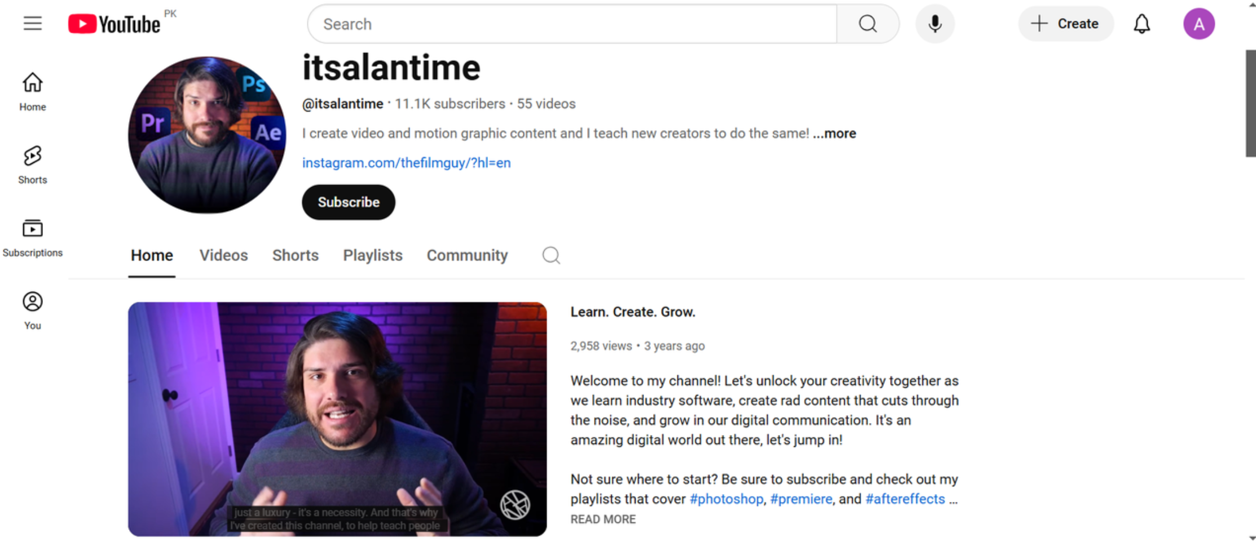The height and width of the screenshot is (542, 1256).
Task: Click the notifications bell icon
Action: tap(1142, 24)
